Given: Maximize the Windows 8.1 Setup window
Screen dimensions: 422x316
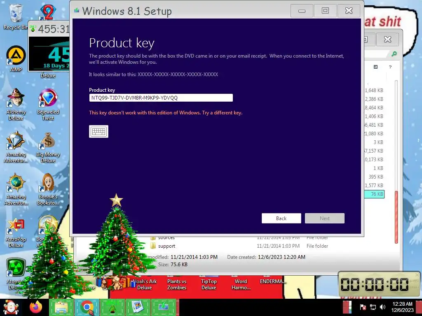Looking at the screenshot, I should [x=325, y=11].
